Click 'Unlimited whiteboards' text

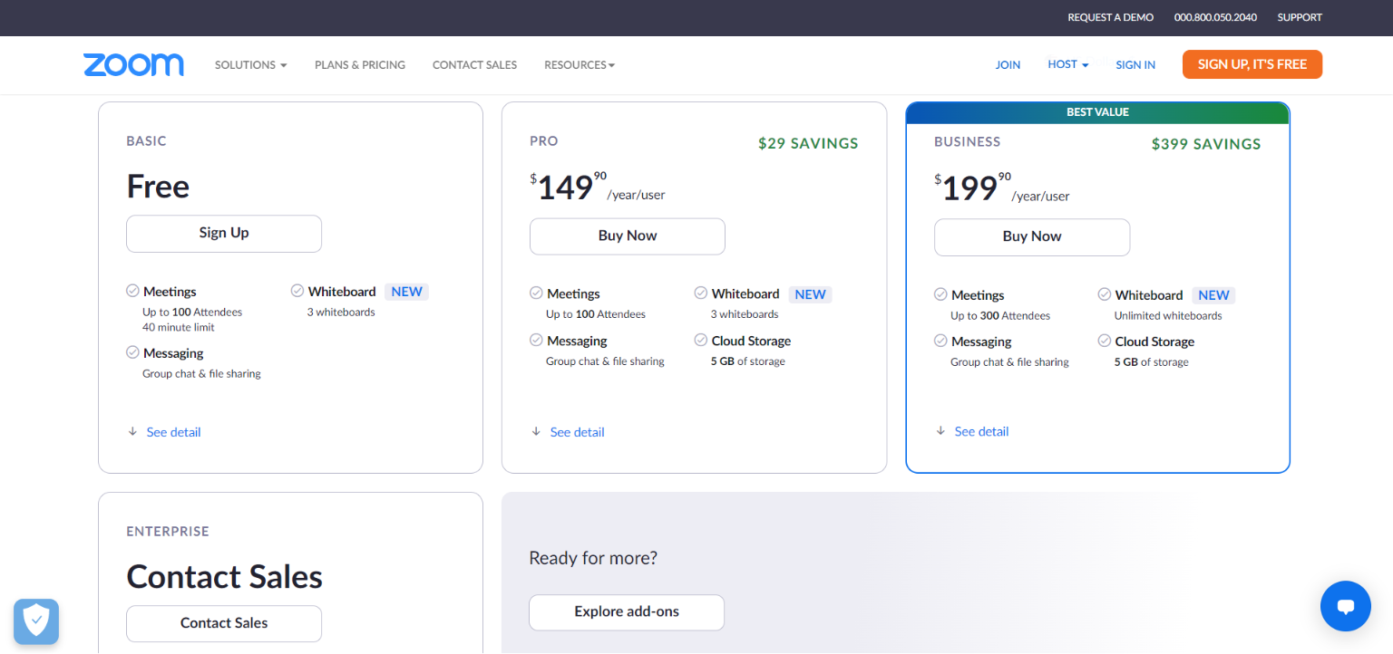[1168, 316]
